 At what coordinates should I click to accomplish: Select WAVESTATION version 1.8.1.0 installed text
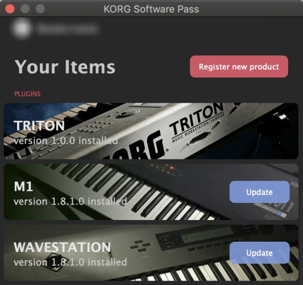(70, 262)
